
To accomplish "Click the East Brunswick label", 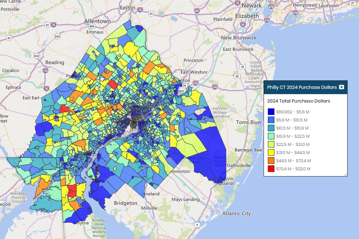I will pyautogui.click(x=238, y=49).
